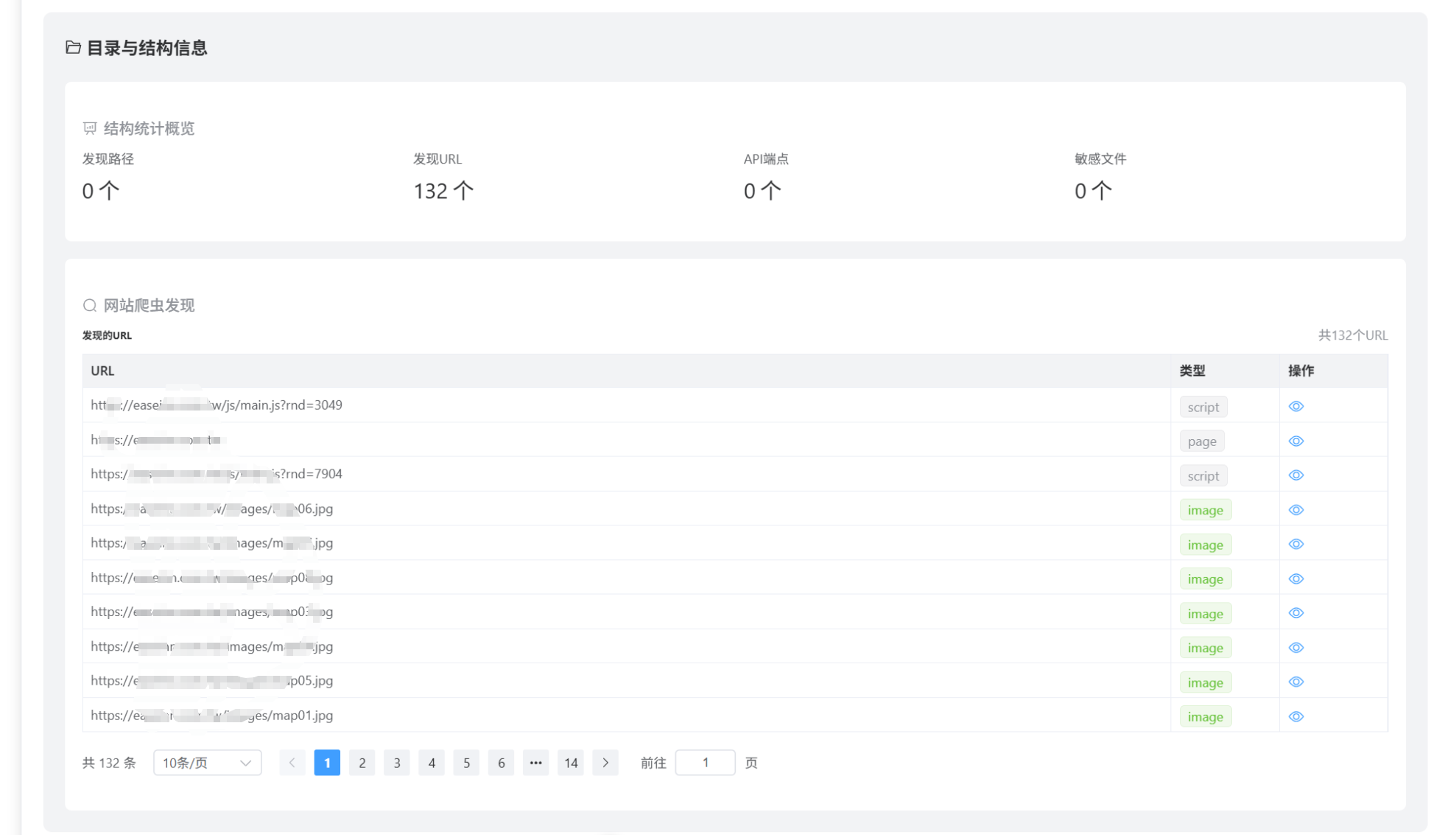This screenshot has height=835, width=1445.
Task: Expand more pages with ellipsis button
Action: coord(535,763)
